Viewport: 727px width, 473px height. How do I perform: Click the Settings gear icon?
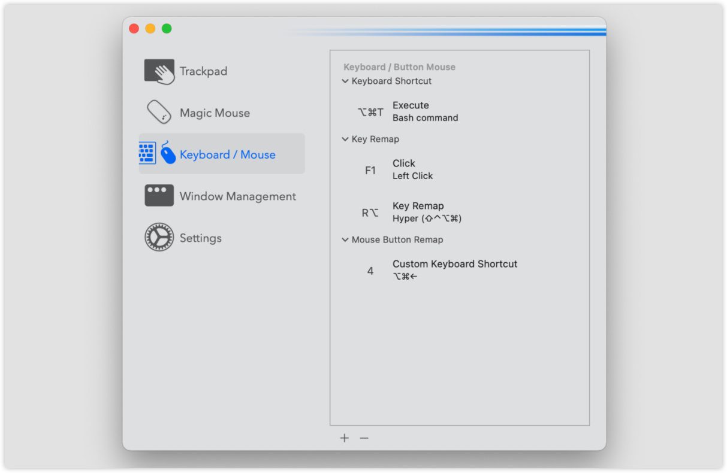[159, 238]
